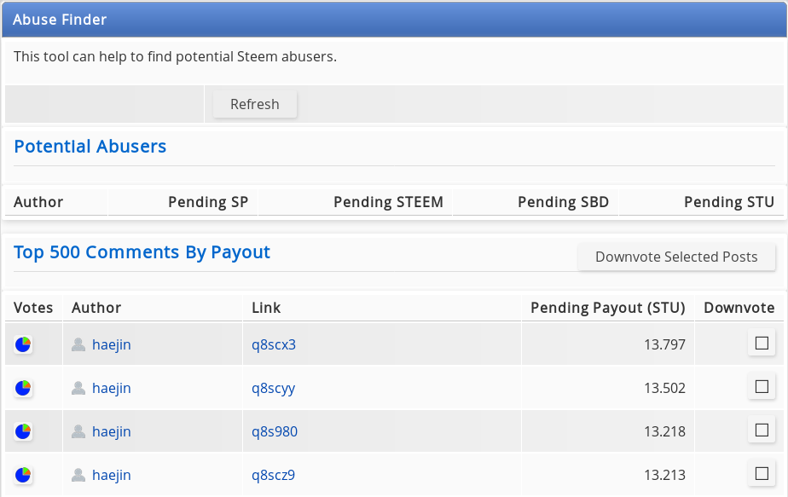Select payout value 13.213

point(665,475)
